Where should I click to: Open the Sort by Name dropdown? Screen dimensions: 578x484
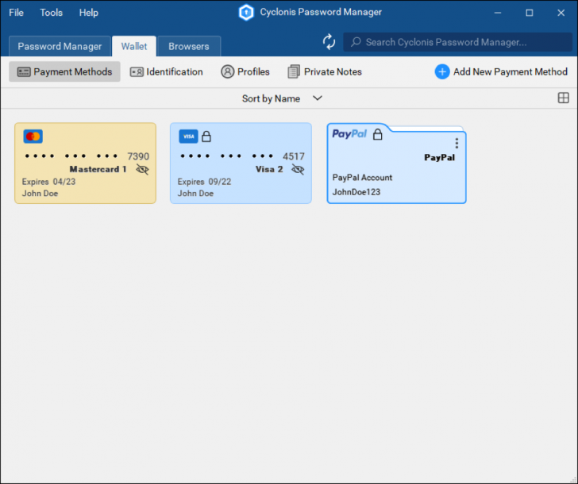point(282,98)
